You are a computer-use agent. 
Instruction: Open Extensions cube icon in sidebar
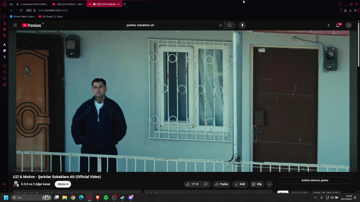pyautogui.click(x=4, y=79)
